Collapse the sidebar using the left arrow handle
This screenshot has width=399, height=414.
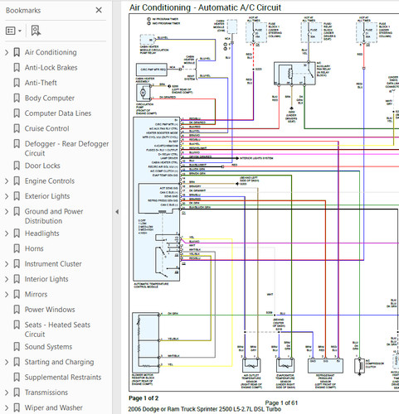tap(117, 212)
